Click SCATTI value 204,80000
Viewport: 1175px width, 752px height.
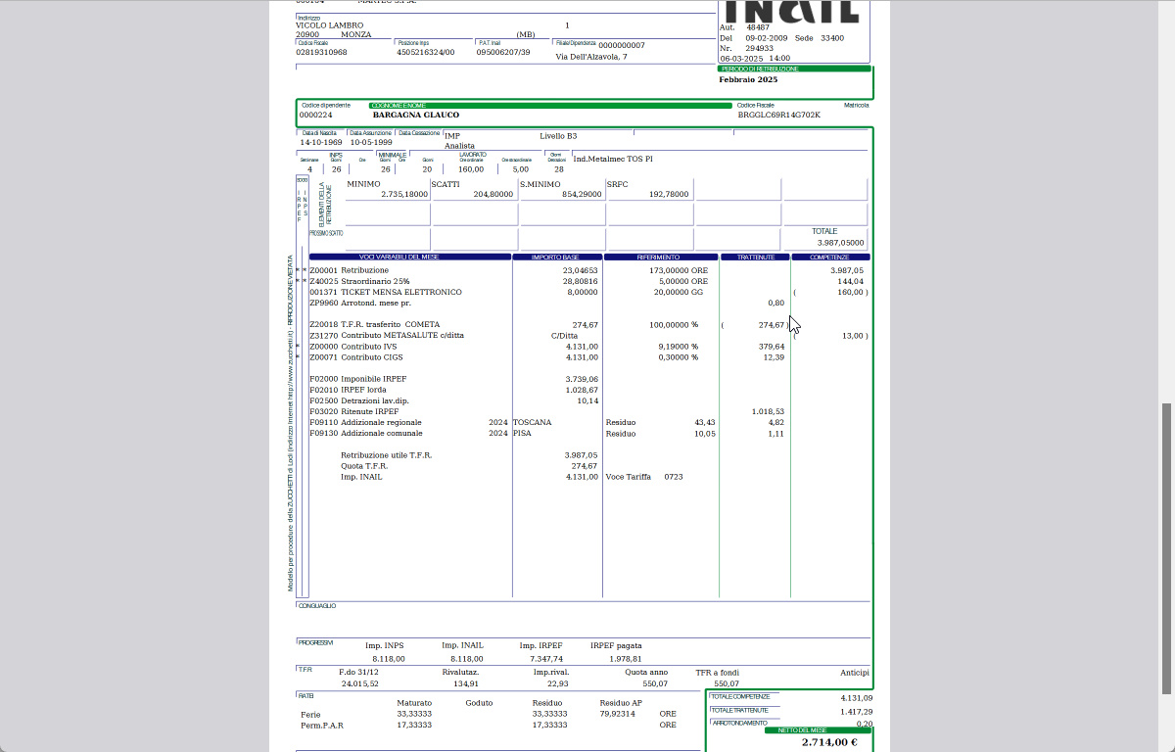(493, 194)
